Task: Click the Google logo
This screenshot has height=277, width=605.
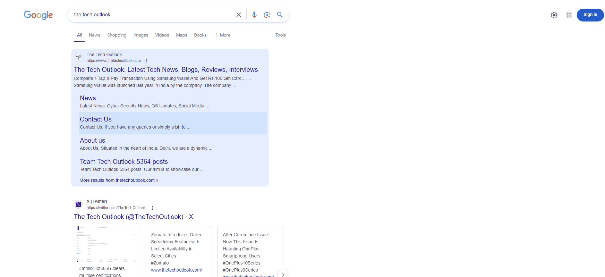Action: (x=38, y=15)
